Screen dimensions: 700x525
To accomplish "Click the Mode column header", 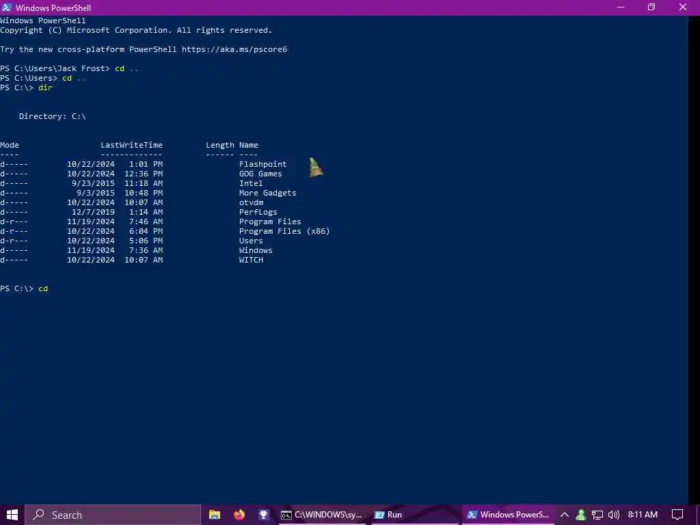I will pyautogui.click(x=10, y=145).
